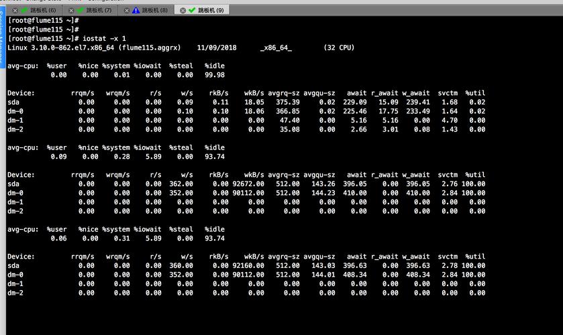Click the '_x86_64_' architecture text

pos(276,48)
